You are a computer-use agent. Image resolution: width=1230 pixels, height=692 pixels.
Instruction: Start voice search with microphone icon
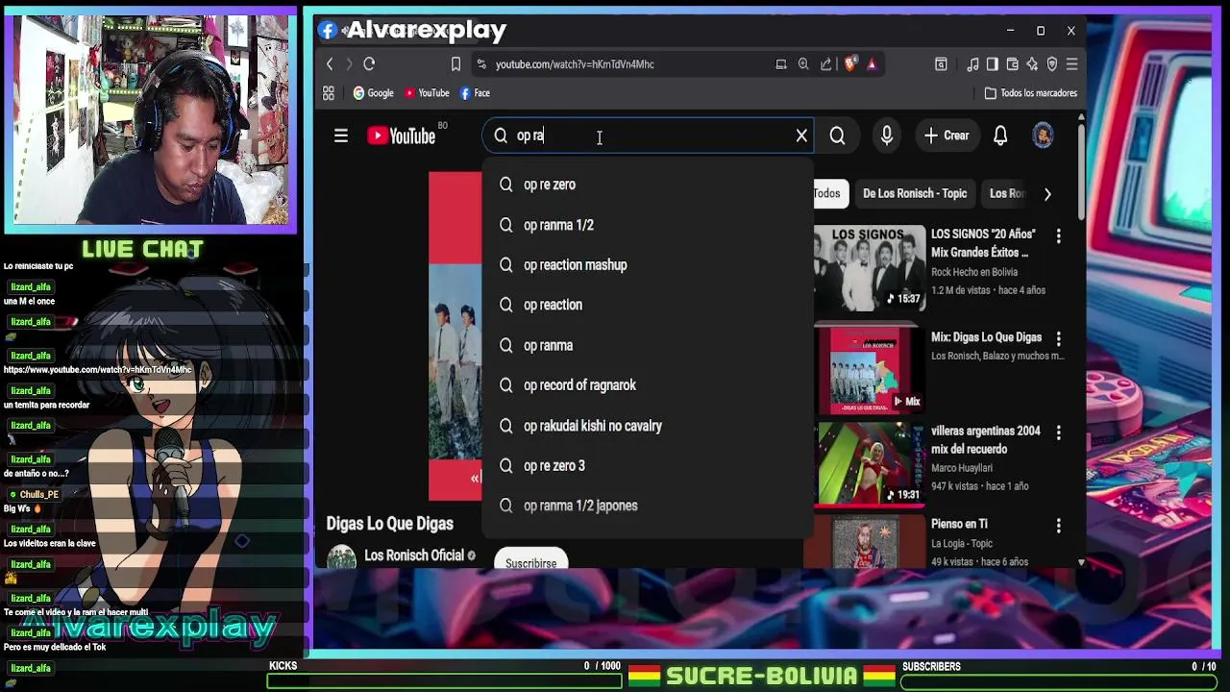tap(887, 136)
